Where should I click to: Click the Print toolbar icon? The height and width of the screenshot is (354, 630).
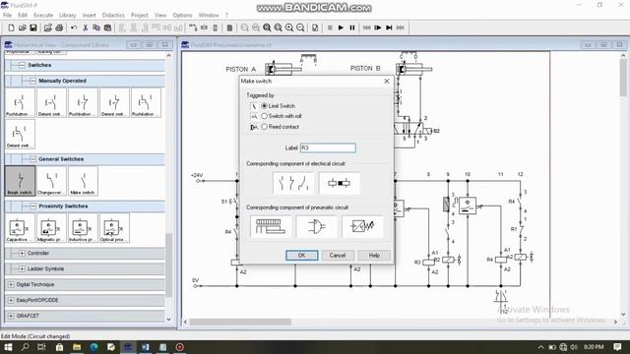(x=59, y=28)
